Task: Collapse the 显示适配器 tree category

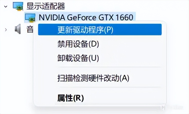Action: click(x=6, y=6)
